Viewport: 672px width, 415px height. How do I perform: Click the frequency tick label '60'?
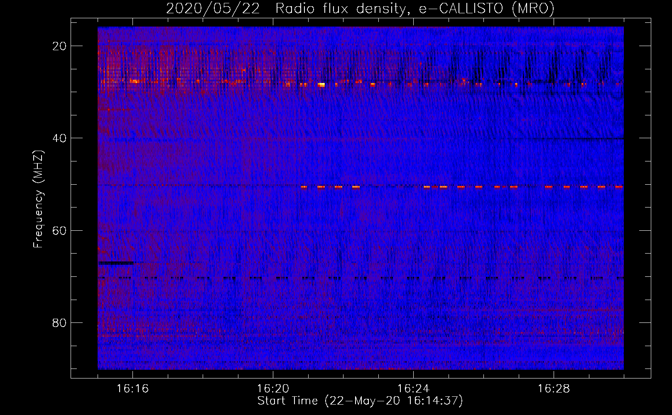60,230
